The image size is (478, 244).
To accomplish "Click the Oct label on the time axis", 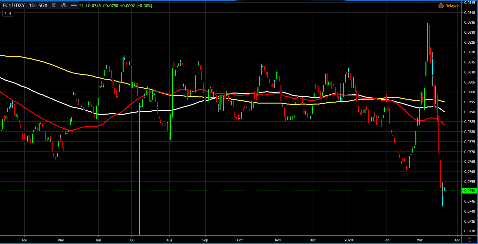I will (240, 240).
